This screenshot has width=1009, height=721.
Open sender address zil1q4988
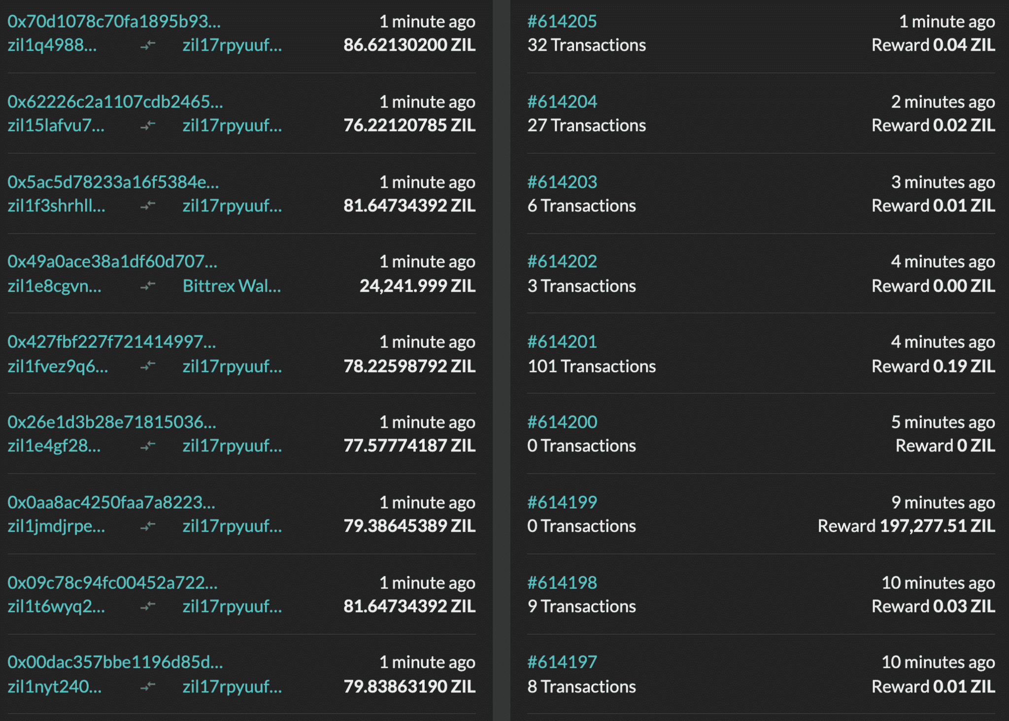[52, 45]
